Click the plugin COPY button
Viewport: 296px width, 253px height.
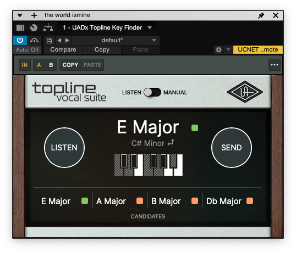70,65
